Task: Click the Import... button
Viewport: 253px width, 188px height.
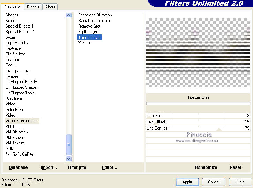Action: tap(49, 167)
